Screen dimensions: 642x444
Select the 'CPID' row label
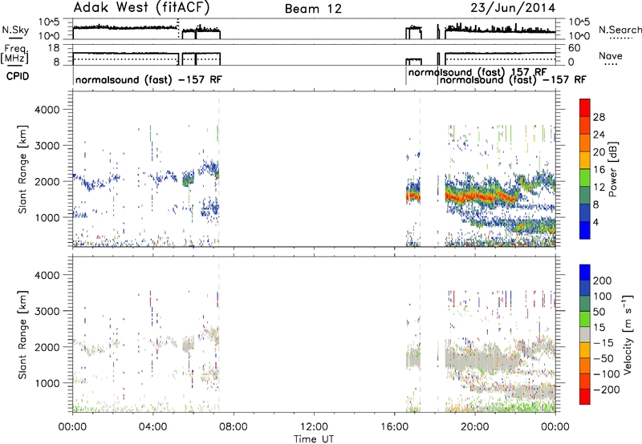18,76
